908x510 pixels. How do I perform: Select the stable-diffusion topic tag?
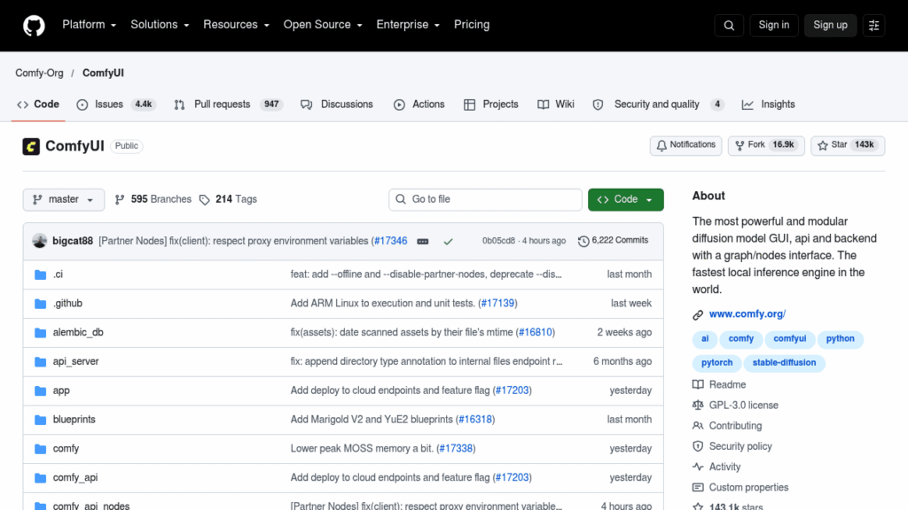click(x=784, y=363)
